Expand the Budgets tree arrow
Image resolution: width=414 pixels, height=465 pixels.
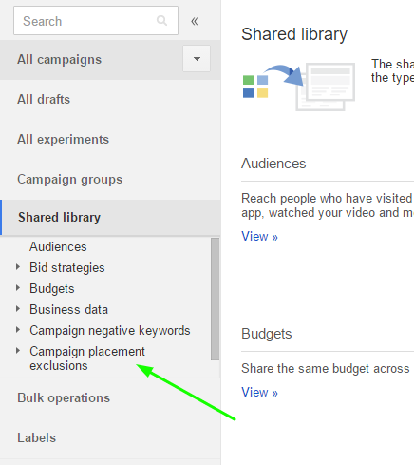[18, 288]
